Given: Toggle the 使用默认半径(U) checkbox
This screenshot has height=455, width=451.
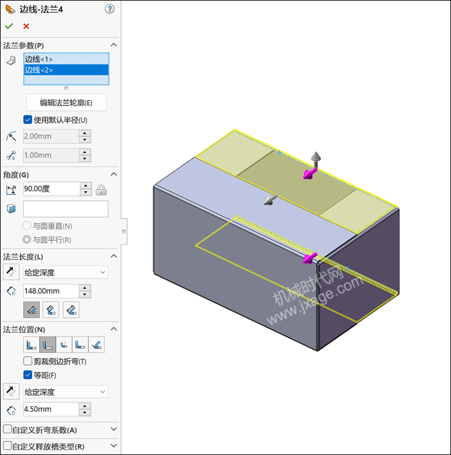Looking at the screenshot, I should 28,120.
